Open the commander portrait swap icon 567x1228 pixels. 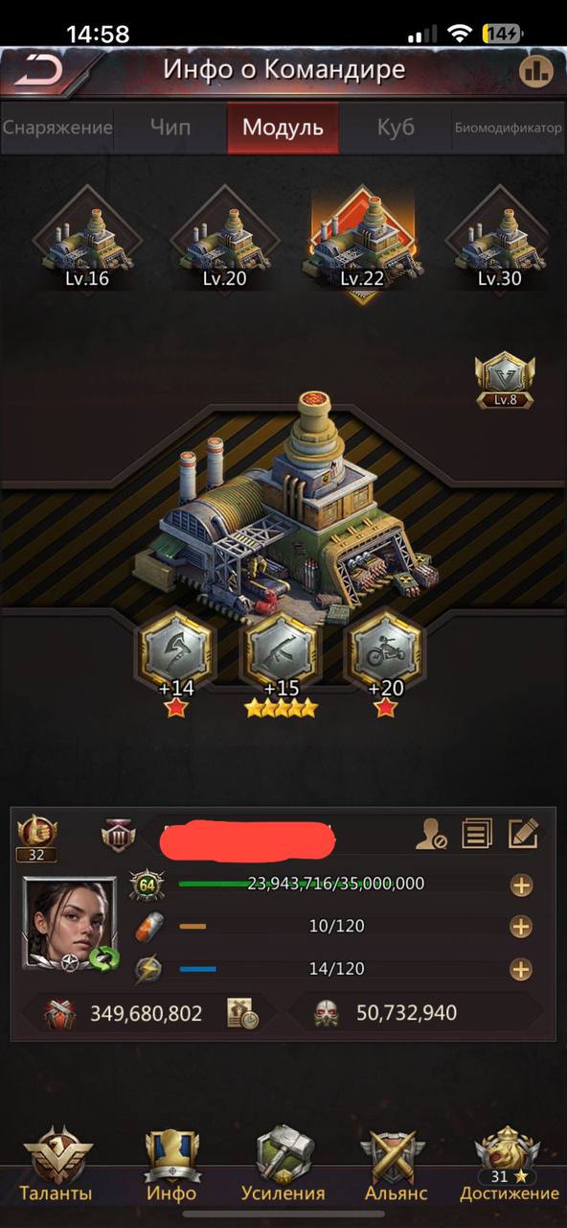(x=103, y=956)
